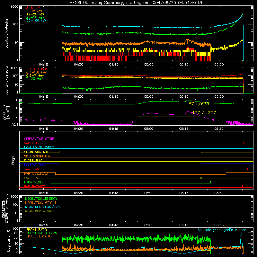Click the HESSI Observing Summary title text
This screenshot has width=257, height=257.
coord(136,3)
